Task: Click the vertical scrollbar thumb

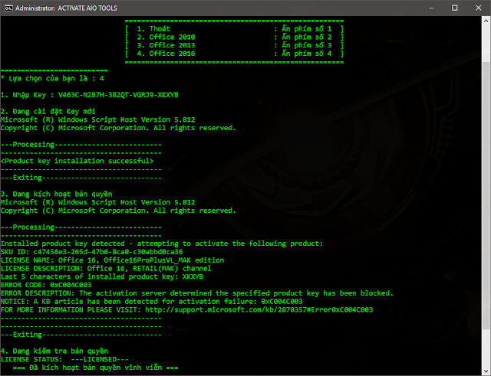Action: coord(486,195)
